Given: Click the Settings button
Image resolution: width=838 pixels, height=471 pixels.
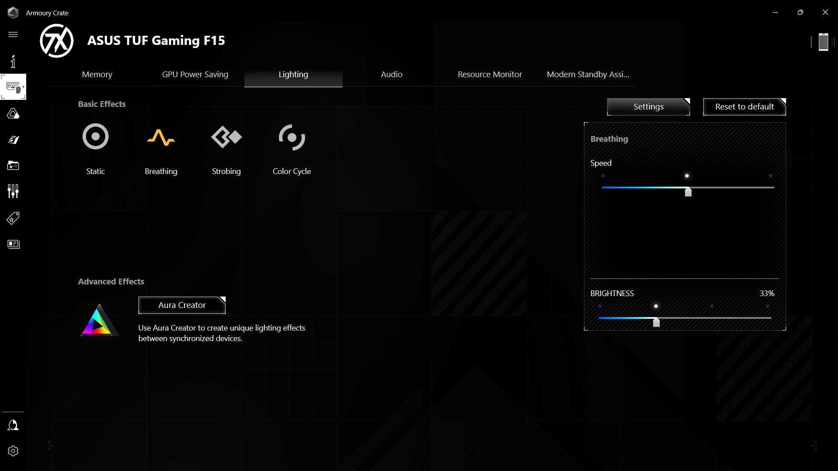Looking at the screenshot, I should (x=648, y=107).
